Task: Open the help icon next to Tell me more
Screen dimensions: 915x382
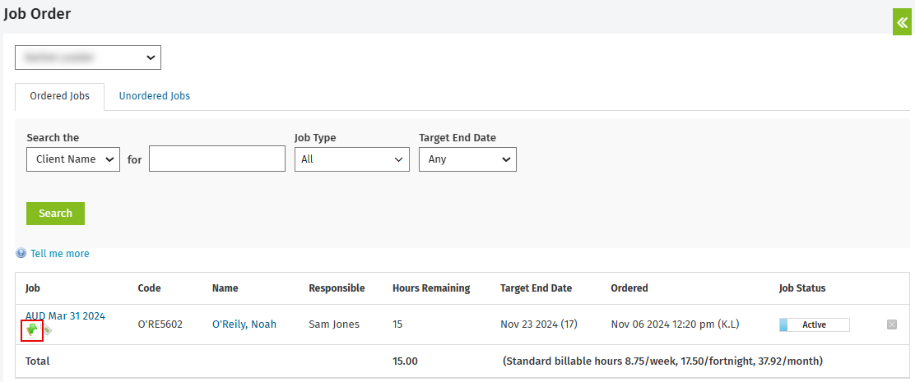Action: coord(21,253)
